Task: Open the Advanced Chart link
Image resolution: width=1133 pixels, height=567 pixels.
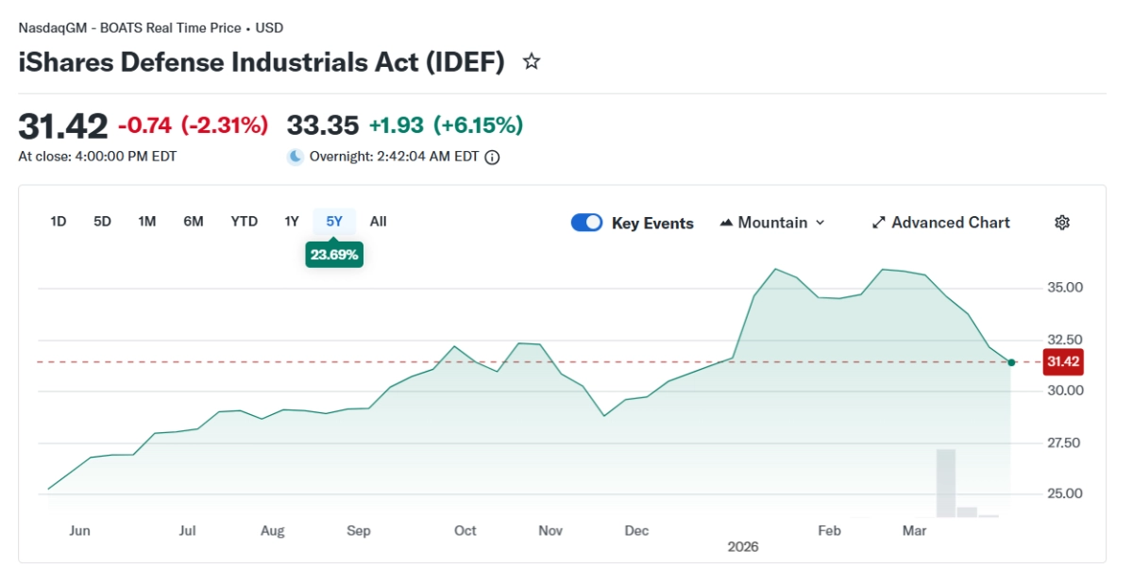Action: coord(950,223)
